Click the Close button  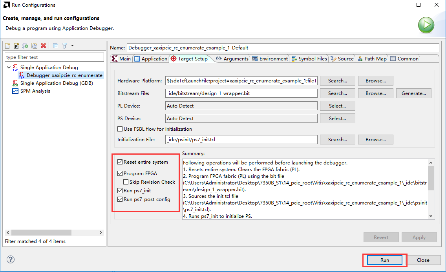(x=423, y=260)
